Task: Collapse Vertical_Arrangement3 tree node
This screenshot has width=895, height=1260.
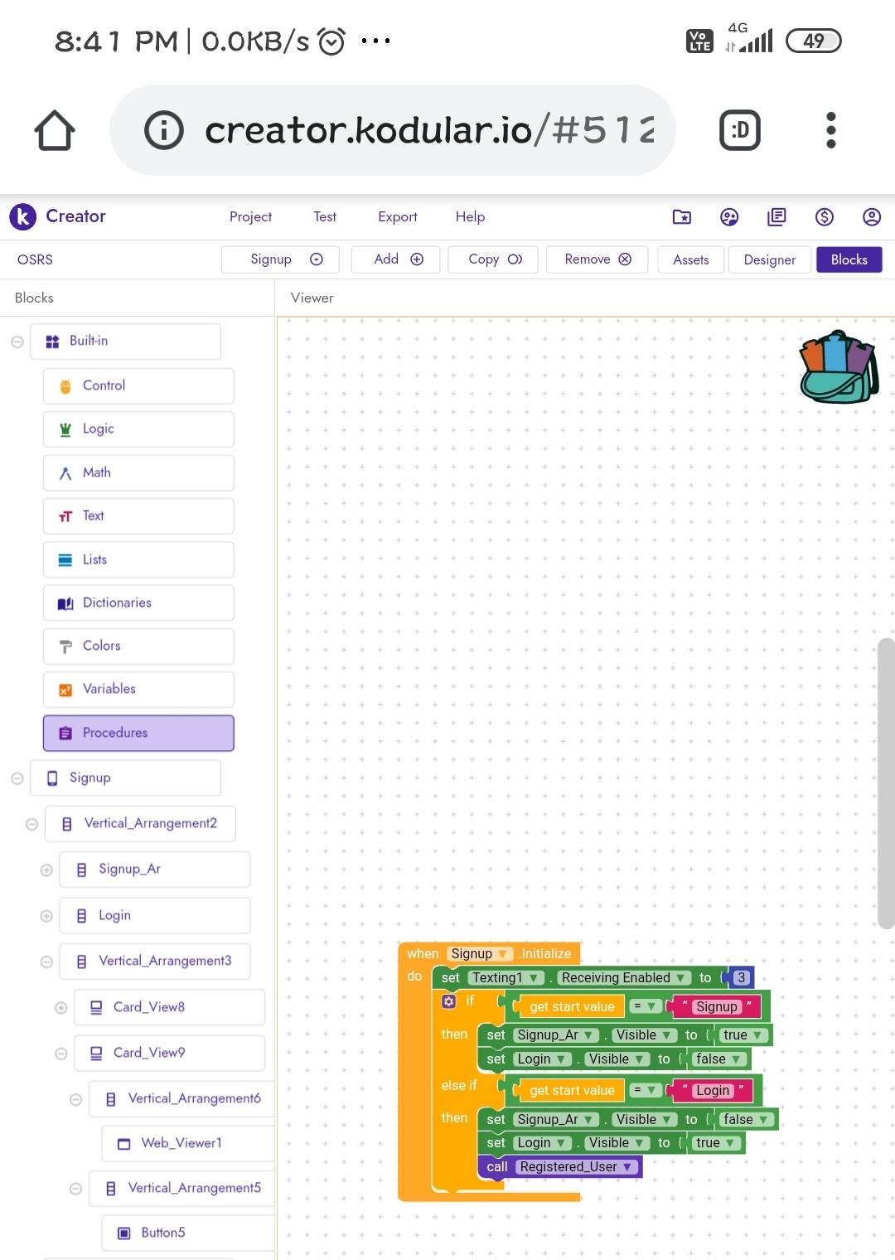Action: point(46,962)
